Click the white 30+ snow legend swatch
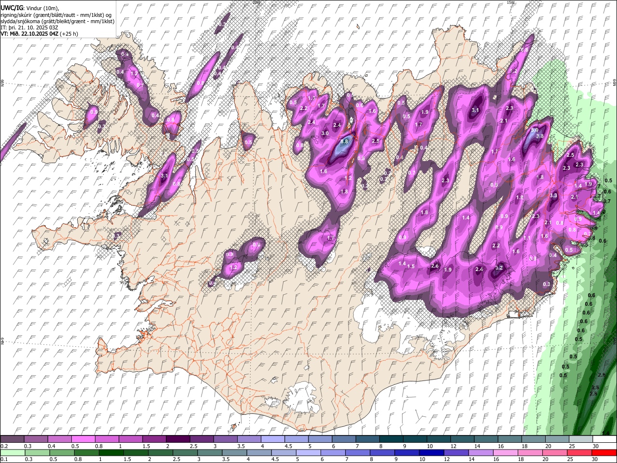Viewport: 617px width, 463px height. click(x=604, y=439)
